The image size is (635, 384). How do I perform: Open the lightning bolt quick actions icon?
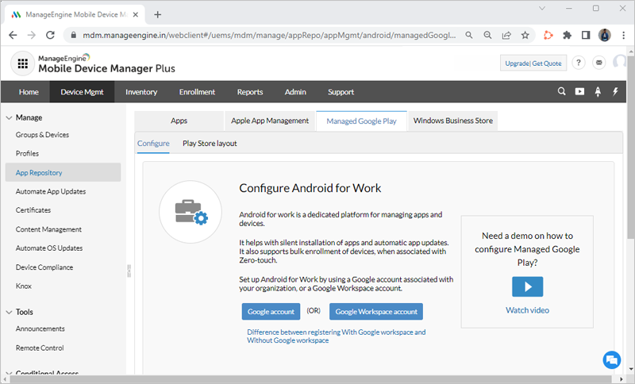615,92
